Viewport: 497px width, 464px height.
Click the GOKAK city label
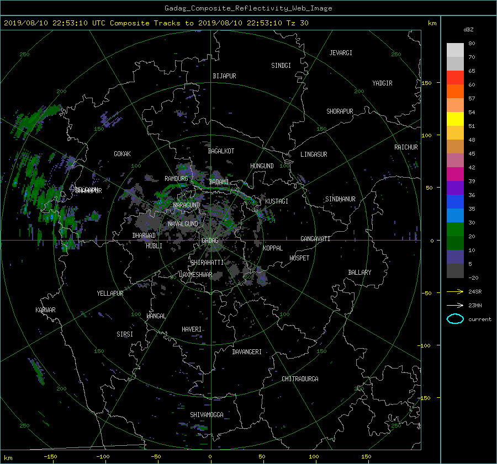[122, 153]
